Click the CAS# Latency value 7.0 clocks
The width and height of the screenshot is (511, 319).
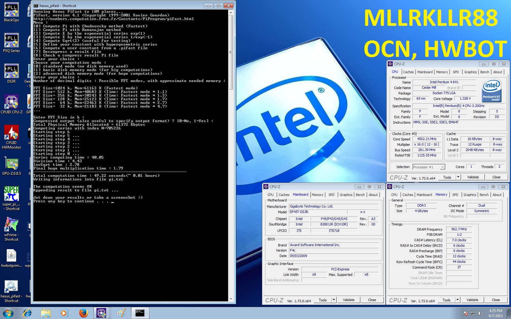pos(459,240)
